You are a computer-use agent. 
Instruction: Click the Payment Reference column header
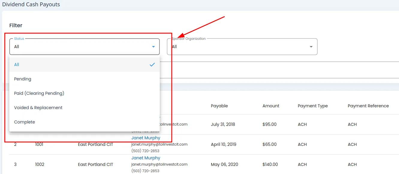click(x=368, y=106)
